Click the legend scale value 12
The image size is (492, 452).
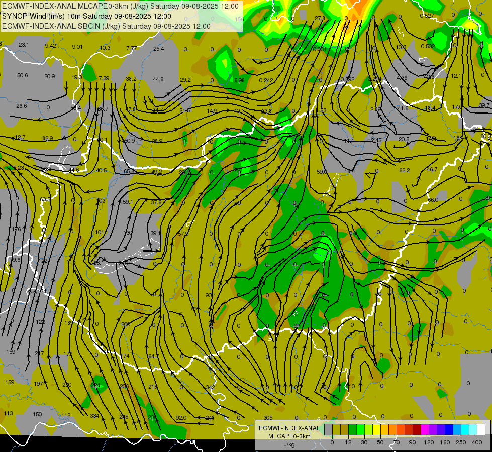coord(348,442)
